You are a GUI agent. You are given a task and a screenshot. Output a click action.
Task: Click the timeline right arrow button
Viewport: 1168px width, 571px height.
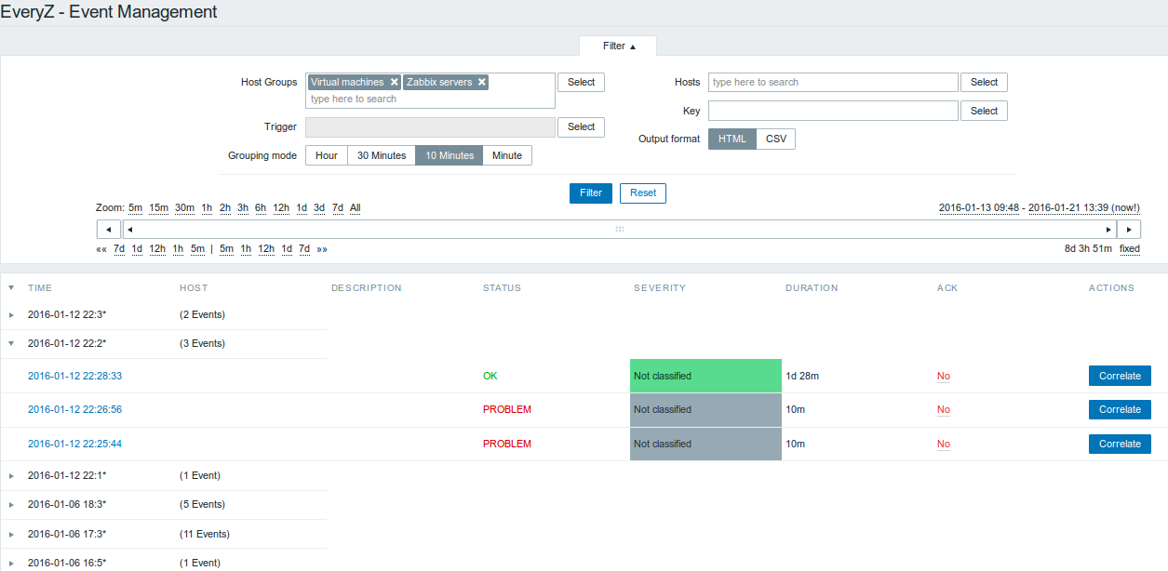click(x=1129, y=229)
